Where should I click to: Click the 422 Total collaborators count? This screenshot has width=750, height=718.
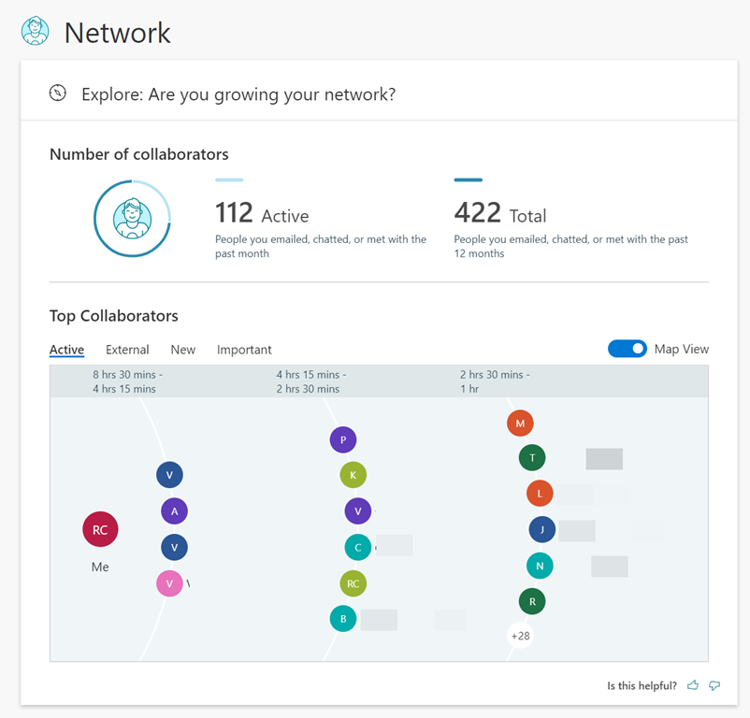(x=500, y=214)
